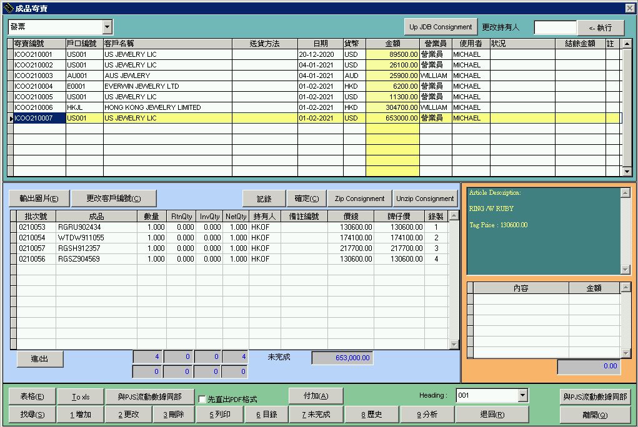Click the 2 更改 button

coord(129,415)
